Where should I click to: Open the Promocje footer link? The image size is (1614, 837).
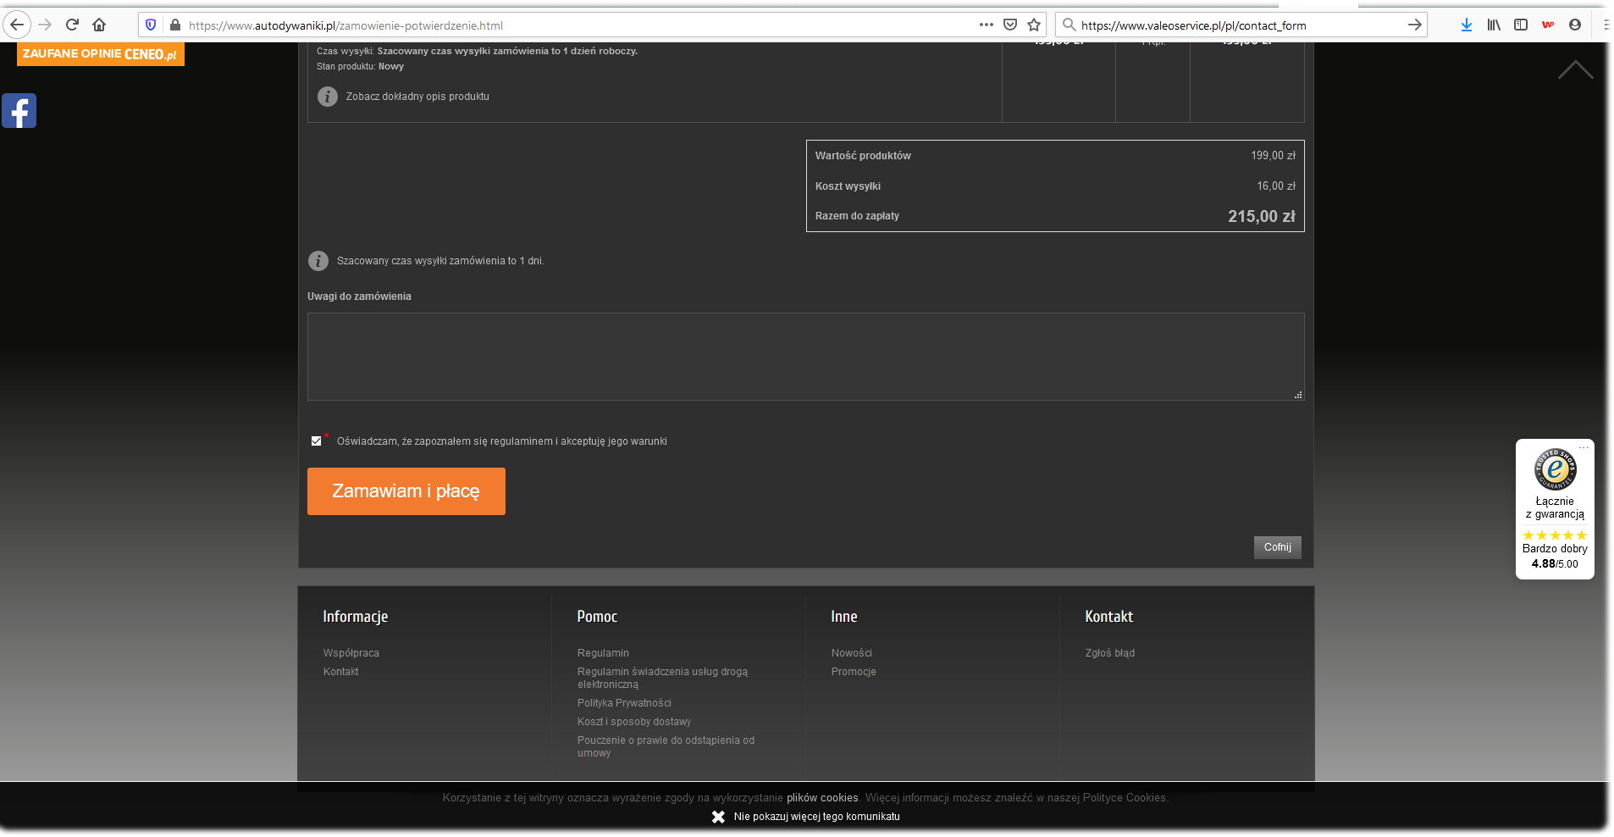pos(854,672)
